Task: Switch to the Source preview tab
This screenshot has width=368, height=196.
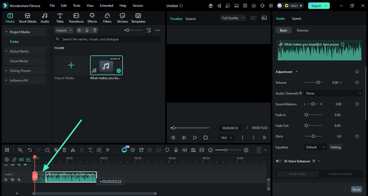Action: pyautogui.click(x=191, y=19)
